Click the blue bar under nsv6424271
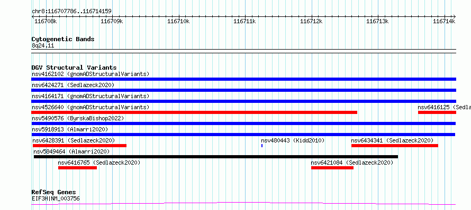The height and width of the screenshot is (210, 471). pyautogui.click(x=243, y=90)
